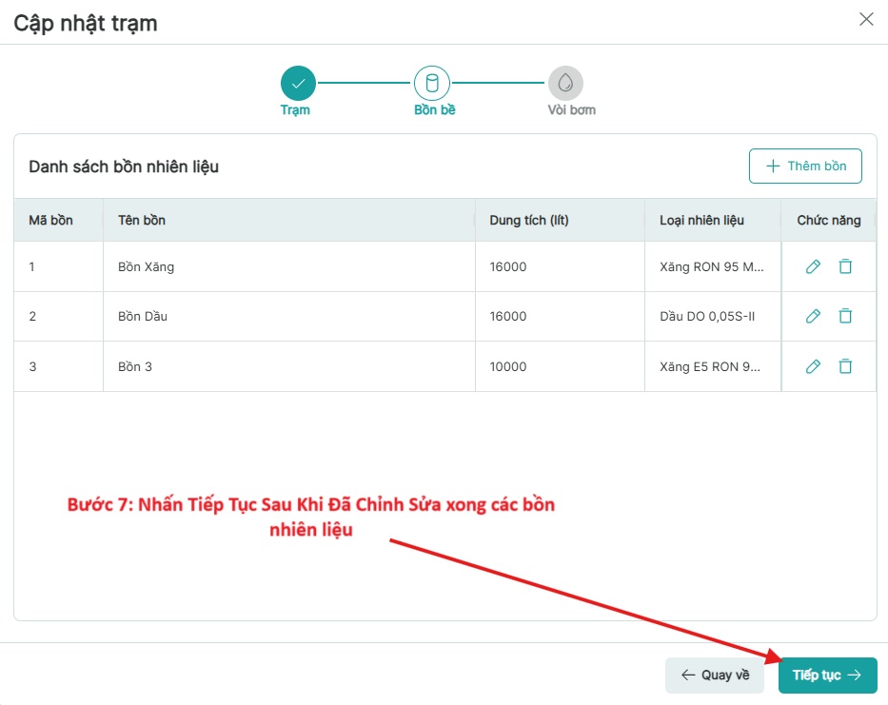The width and height of the screenshot is (888, 705).
Task: Click the Mã bồn column header
Action: [51, 220]
